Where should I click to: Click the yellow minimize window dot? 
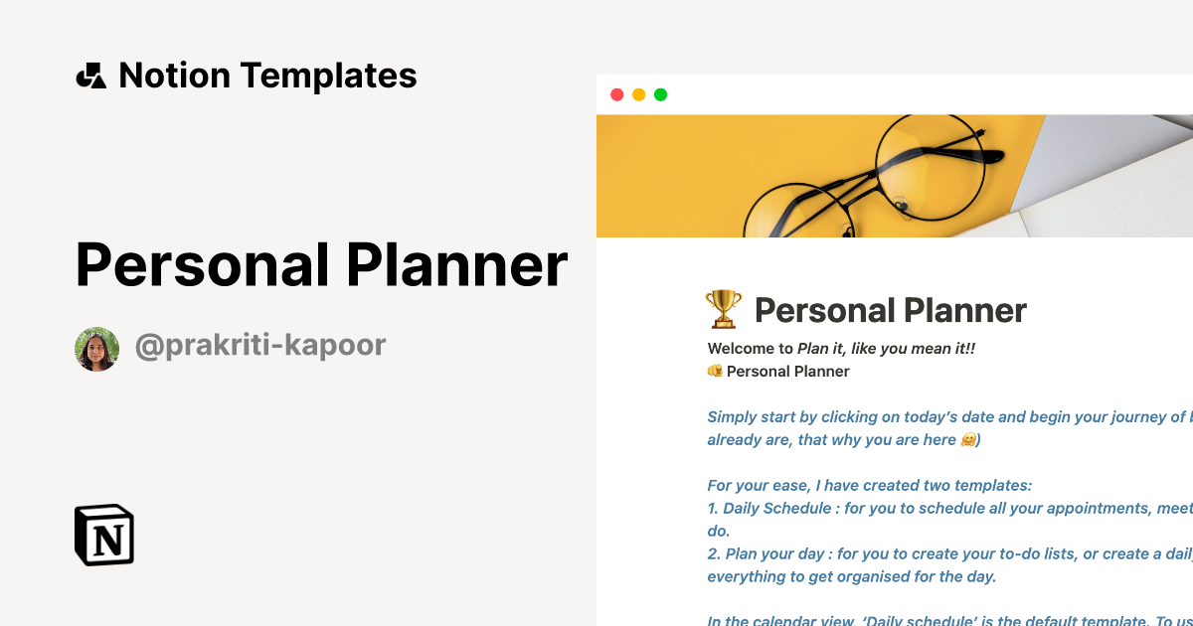click(x=638, y=95)
